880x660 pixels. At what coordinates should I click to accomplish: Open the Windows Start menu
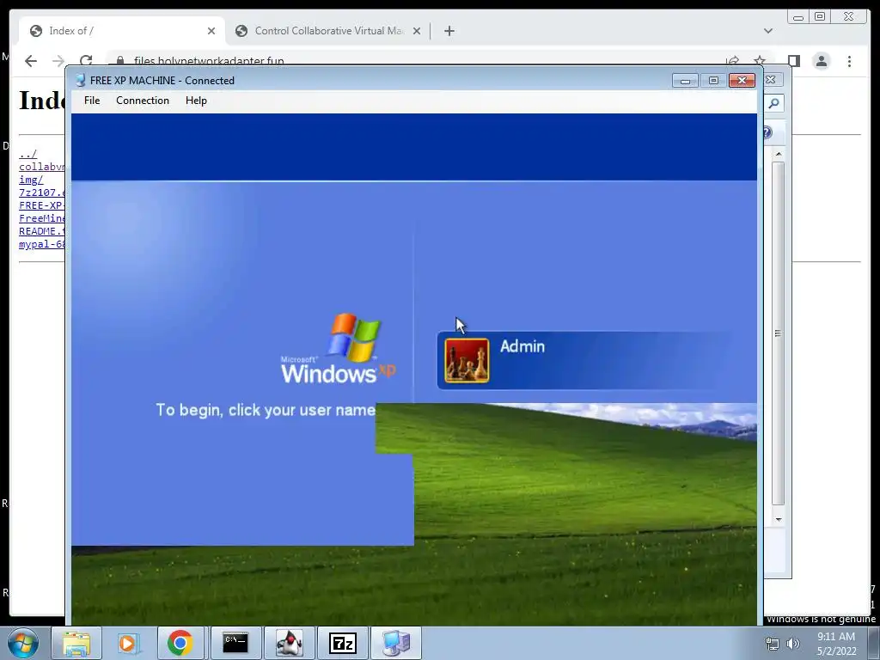tap(23, 643)
